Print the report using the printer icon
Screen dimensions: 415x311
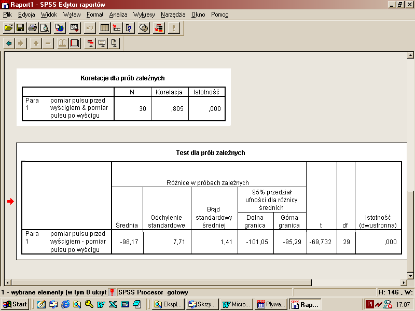click(x=32, y=27)
